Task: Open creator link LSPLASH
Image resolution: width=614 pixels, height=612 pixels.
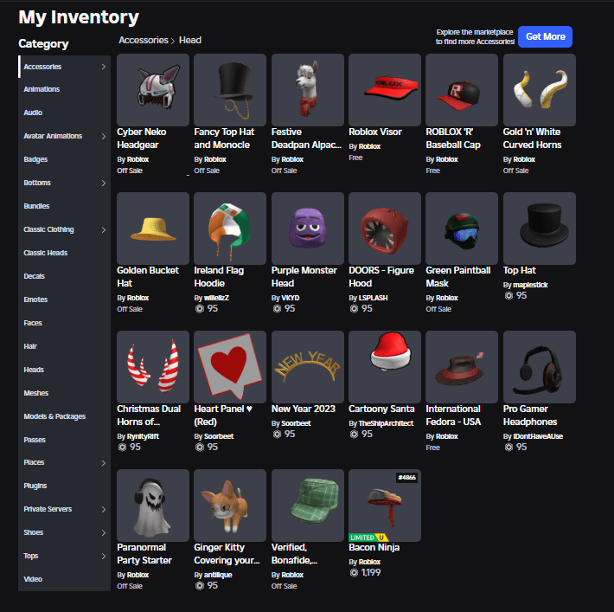Action: click(x=374, y=298)
